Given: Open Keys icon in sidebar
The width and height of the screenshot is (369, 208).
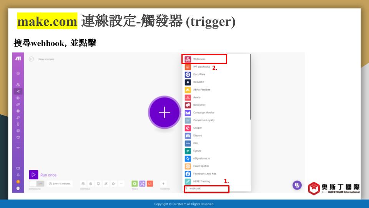Looking at the screenshot, I should click(x=18, y=117).
